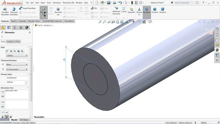Open the style <NONE> dropdown
This screenshot has height=124, width=220.
(17, 56)
